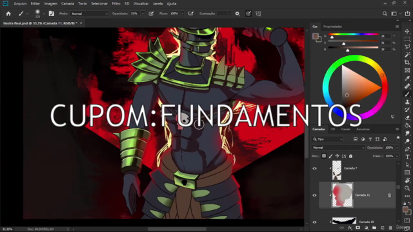Open the Arquivo menu
The image size is (413, 232).
20,4
